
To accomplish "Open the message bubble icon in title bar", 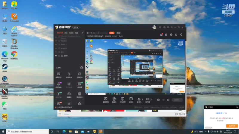I will 160,27.
